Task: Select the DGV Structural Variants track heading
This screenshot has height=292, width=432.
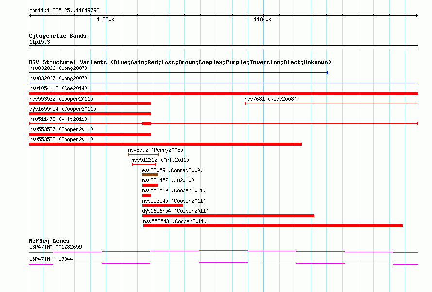Action: click(180, 62)
